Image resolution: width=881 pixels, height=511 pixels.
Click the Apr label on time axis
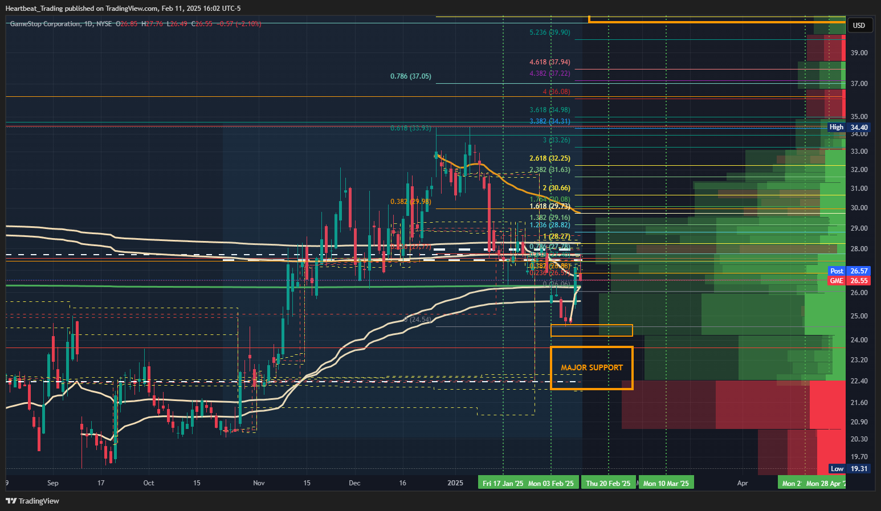click(x=743, y=483)
